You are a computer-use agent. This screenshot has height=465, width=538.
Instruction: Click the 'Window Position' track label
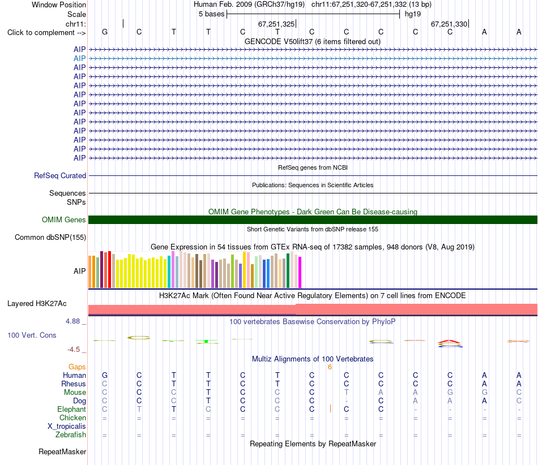click(x=59, y=5)
